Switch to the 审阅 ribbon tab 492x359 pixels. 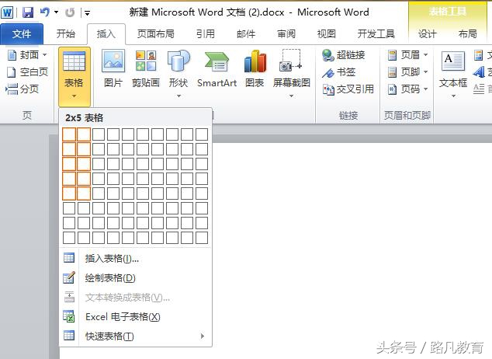click(x=286, y=33)
